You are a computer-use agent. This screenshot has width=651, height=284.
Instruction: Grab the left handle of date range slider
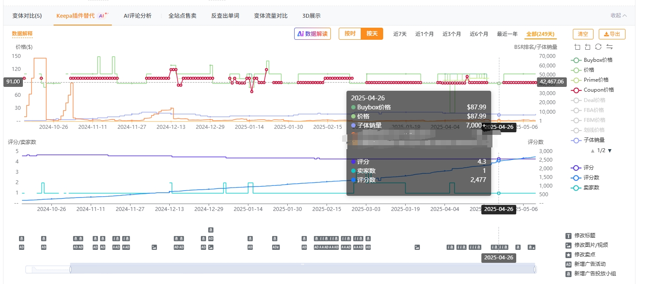(x=70, y=269)
